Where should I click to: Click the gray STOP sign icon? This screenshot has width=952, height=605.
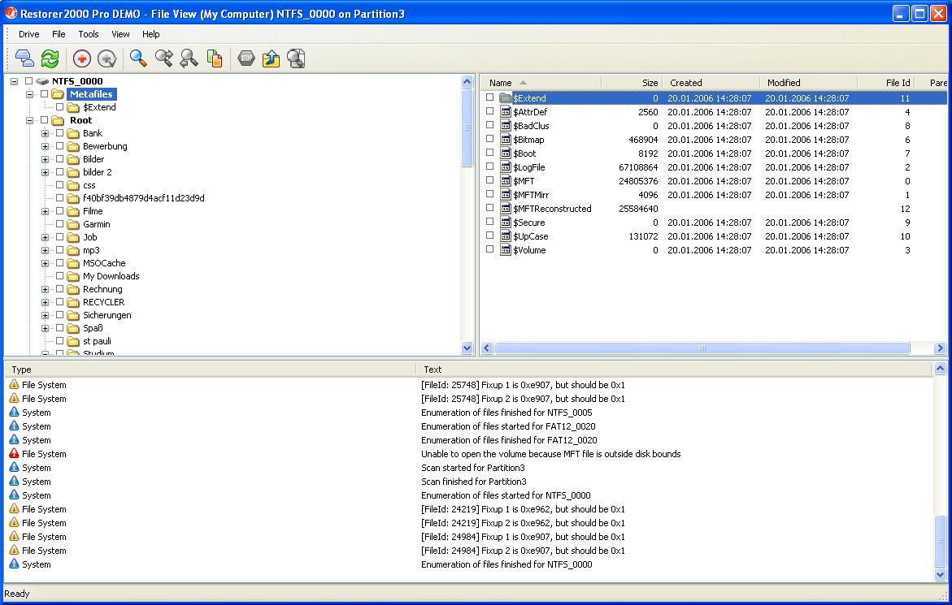(x=246, y=58)
